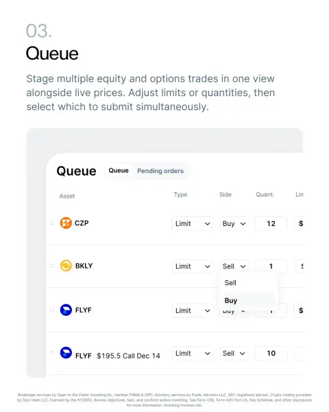The height and width of the screenshot is (412, 329).
Task: Click the FLYF call quantity field showing 10
Action: pyautogui.click(x=271, y=354)
